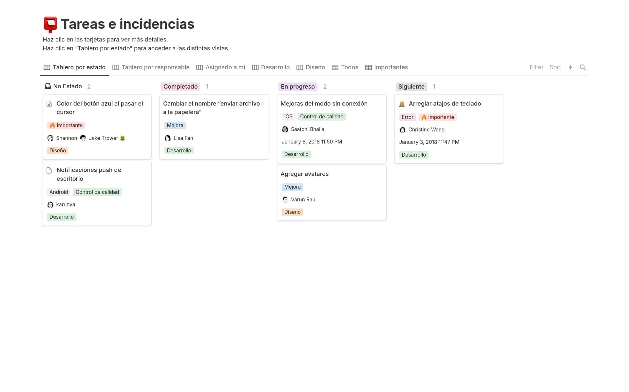Click Lisa Fan's avatar icon
The width and height of the screenshot is (629, 392).
tap(168, 138)
